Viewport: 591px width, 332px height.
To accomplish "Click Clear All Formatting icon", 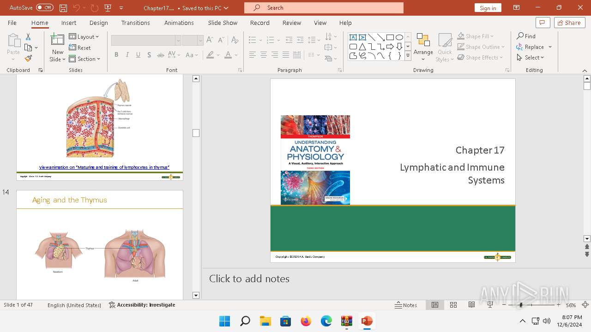I will click(x=235, y=40).
